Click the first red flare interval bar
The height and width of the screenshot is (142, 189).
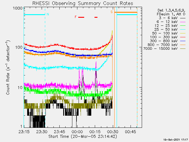click(x=81, y=17)
